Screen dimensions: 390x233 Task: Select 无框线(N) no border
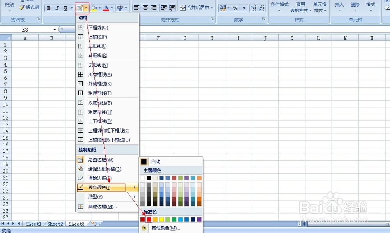[x=108, y=65]
